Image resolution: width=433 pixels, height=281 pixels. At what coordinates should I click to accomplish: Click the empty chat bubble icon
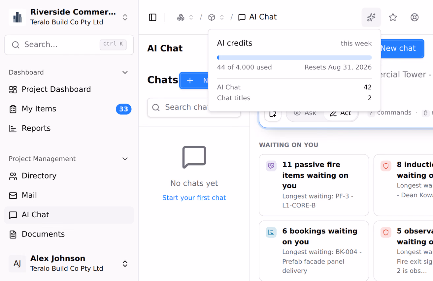(194, 157)
